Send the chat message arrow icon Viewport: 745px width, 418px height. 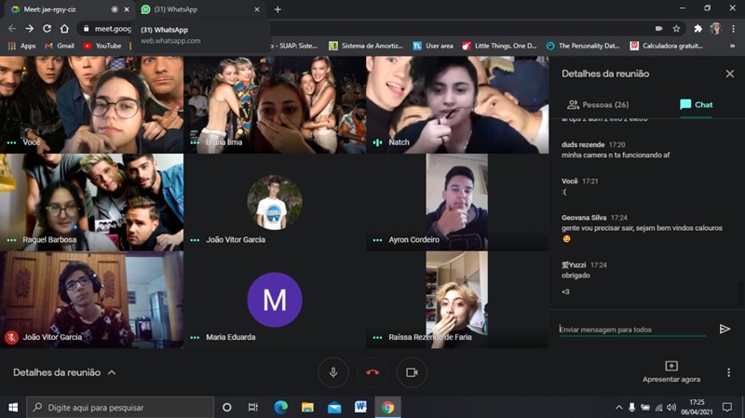pyautogui.click(x=725, y=329)
